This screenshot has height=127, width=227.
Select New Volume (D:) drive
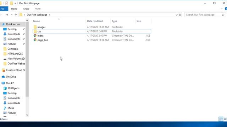pos(16,59)
